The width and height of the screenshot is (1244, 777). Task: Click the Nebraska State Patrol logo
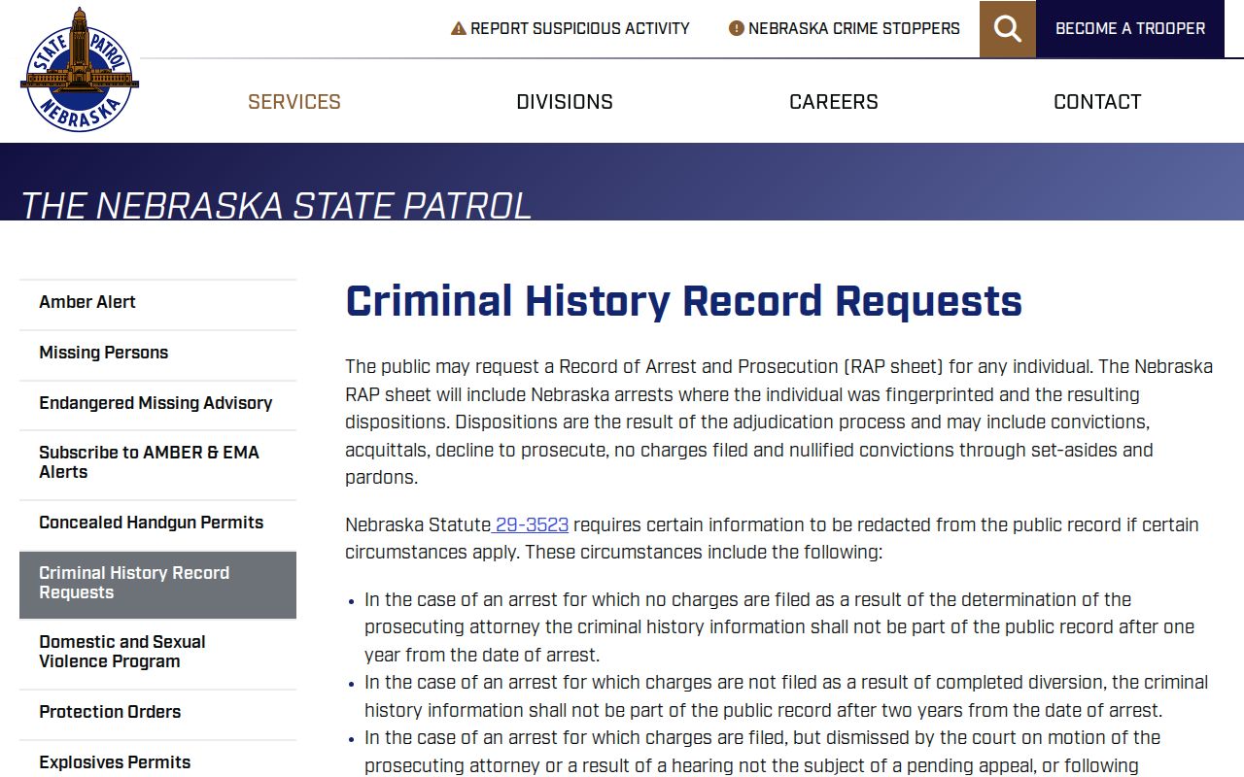(80, 70)
